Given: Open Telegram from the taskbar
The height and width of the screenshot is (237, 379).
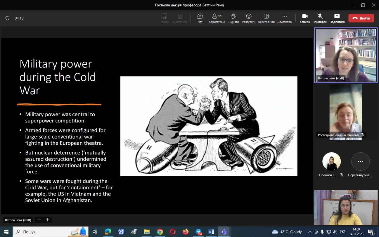Looking at the screenshot, I should pos(198,232).
